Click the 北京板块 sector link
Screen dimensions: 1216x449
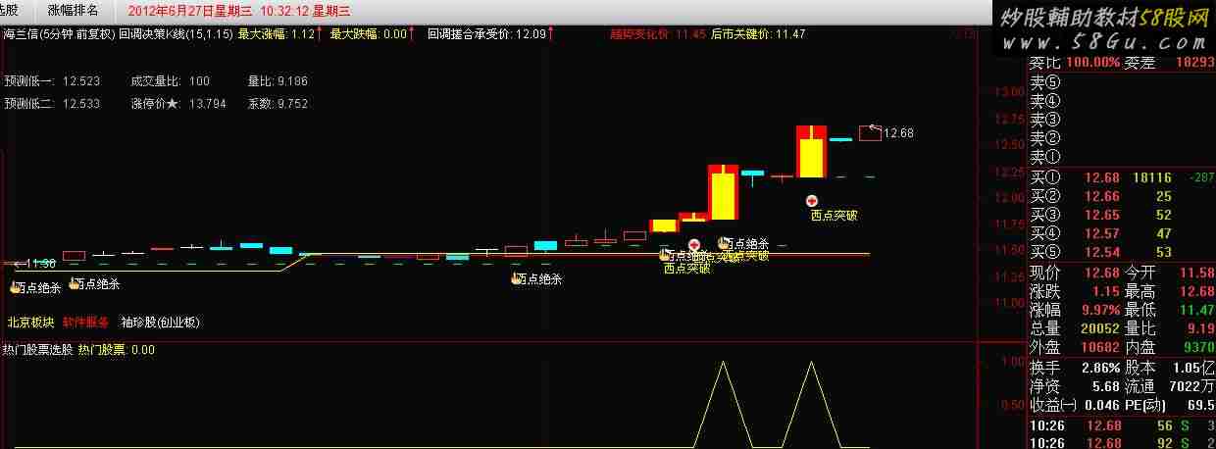click(x=29, y=322)
